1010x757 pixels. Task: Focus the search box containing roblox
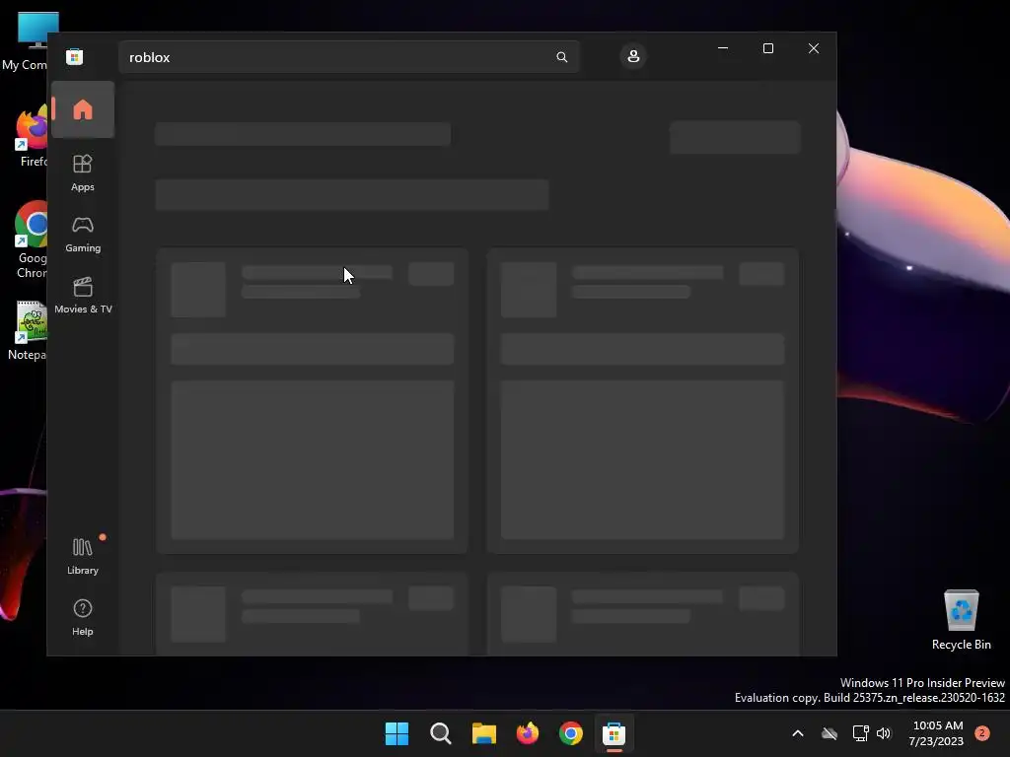click(348, 57)
